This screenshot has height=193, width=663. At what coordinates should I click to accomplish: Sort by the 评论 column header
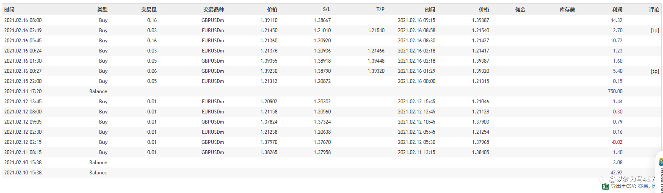[x=654, y=9]
